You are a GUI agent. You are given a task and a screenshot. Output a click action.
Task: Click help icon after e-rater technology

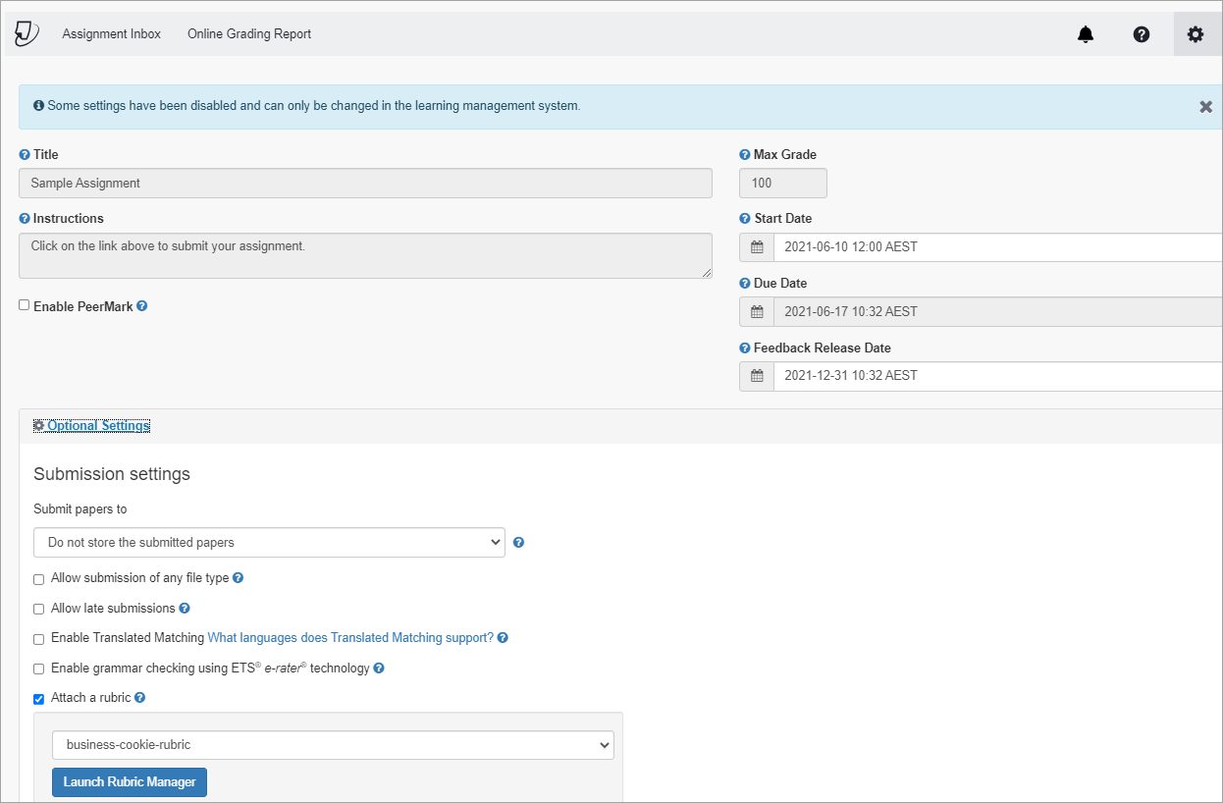pyautogui.click(x=379, y=669)
